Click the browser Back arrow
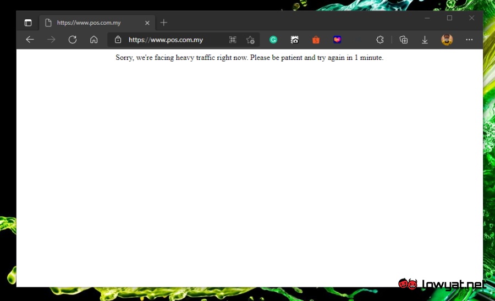Viewport: 495px width, 301px height. tap(30, 40)
